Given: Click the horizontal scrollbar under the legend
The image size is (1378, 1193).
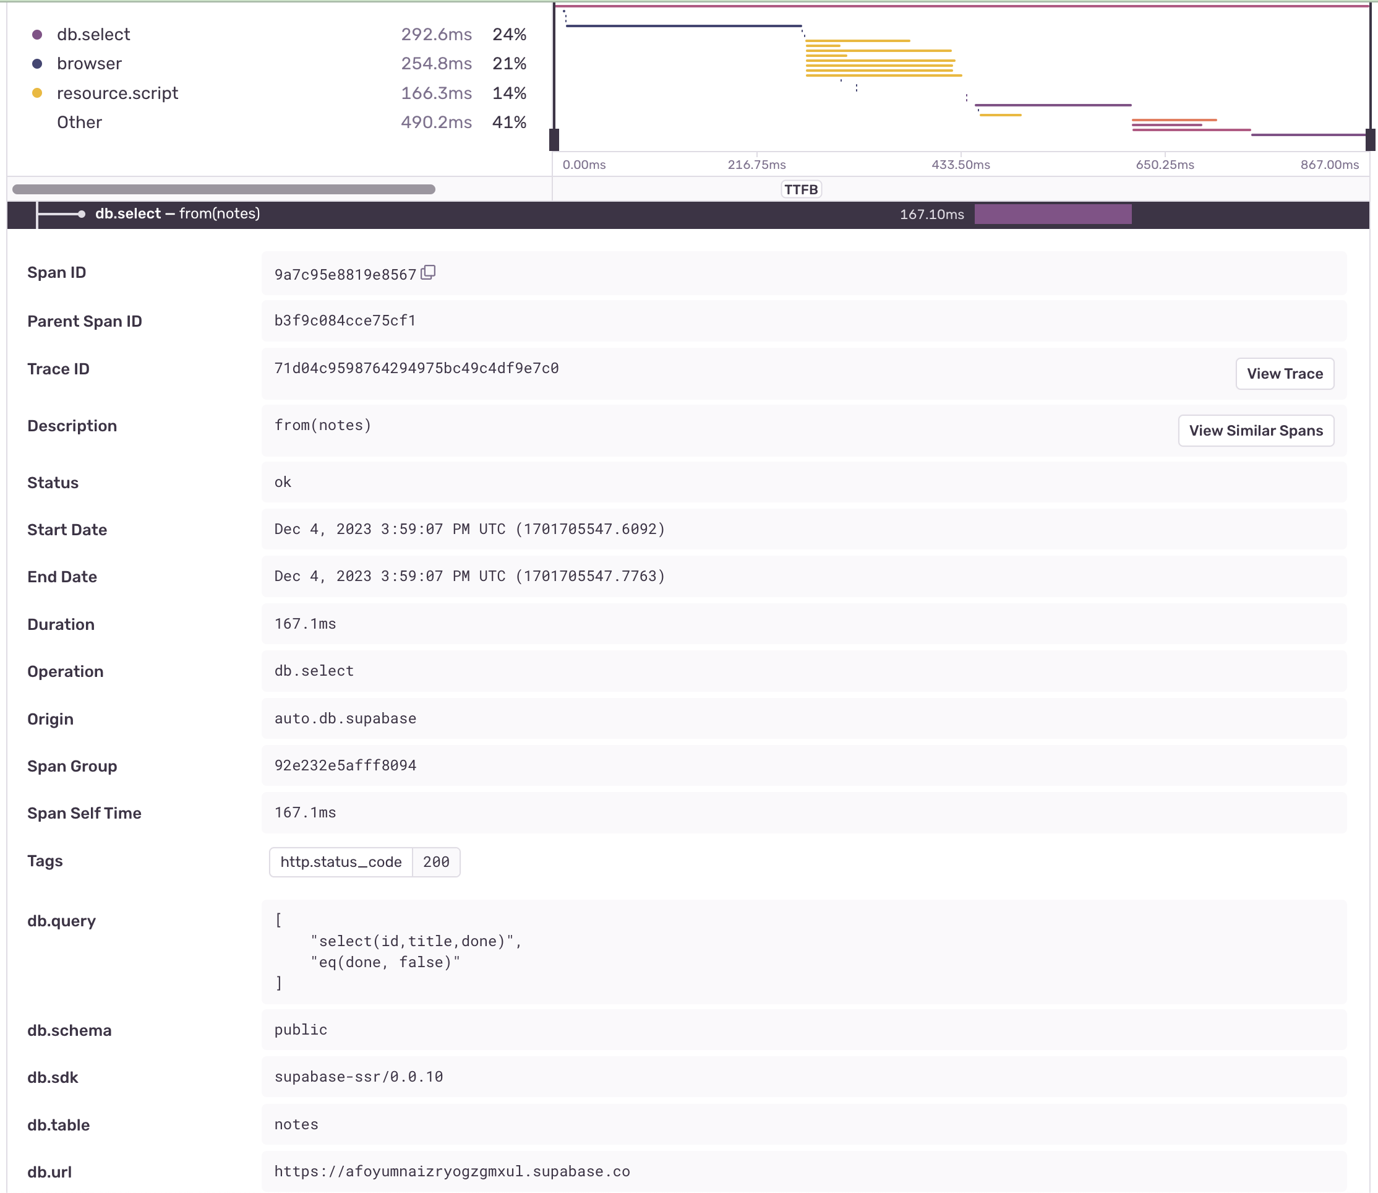Looking at the screenshot, I should tap(223, 190).
